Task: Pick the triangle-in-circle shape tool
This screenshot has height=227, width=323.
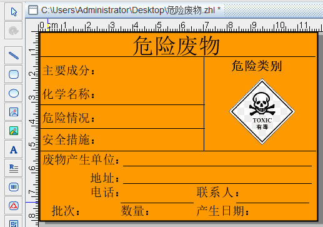Action: [x=14, y=206]
